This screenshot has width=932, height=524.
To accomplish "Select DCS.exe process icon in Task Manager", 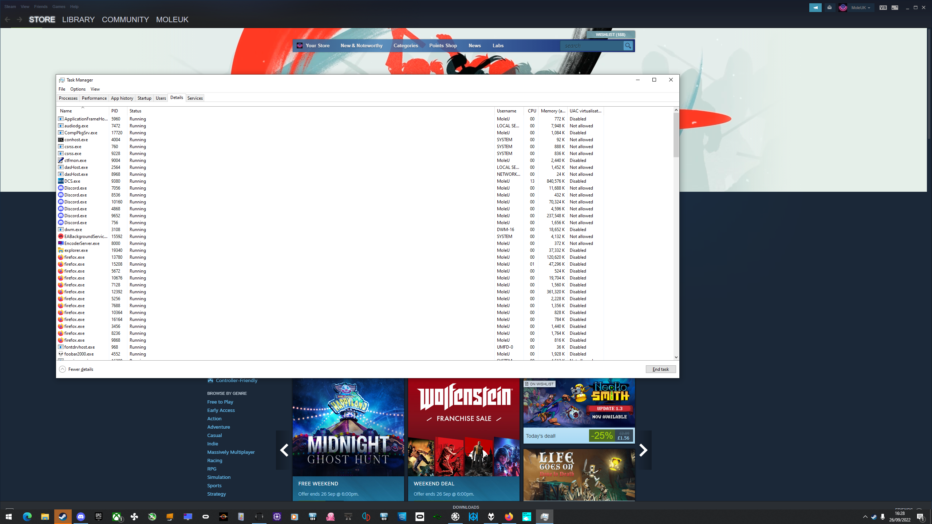I will (61, 181).
